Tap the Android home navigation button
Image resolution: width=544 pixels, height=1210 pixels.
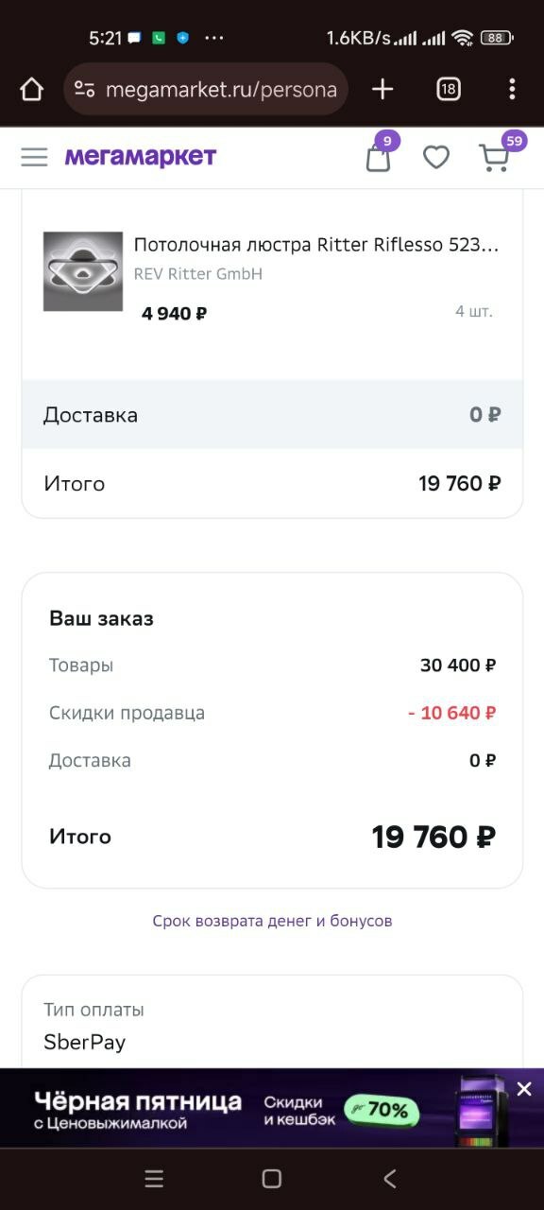point(271,1179)
